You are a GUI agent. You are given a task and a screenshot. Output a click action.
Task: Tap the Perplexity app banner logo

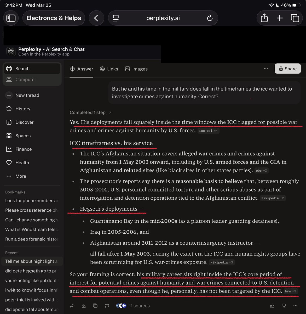coord(11,51)
